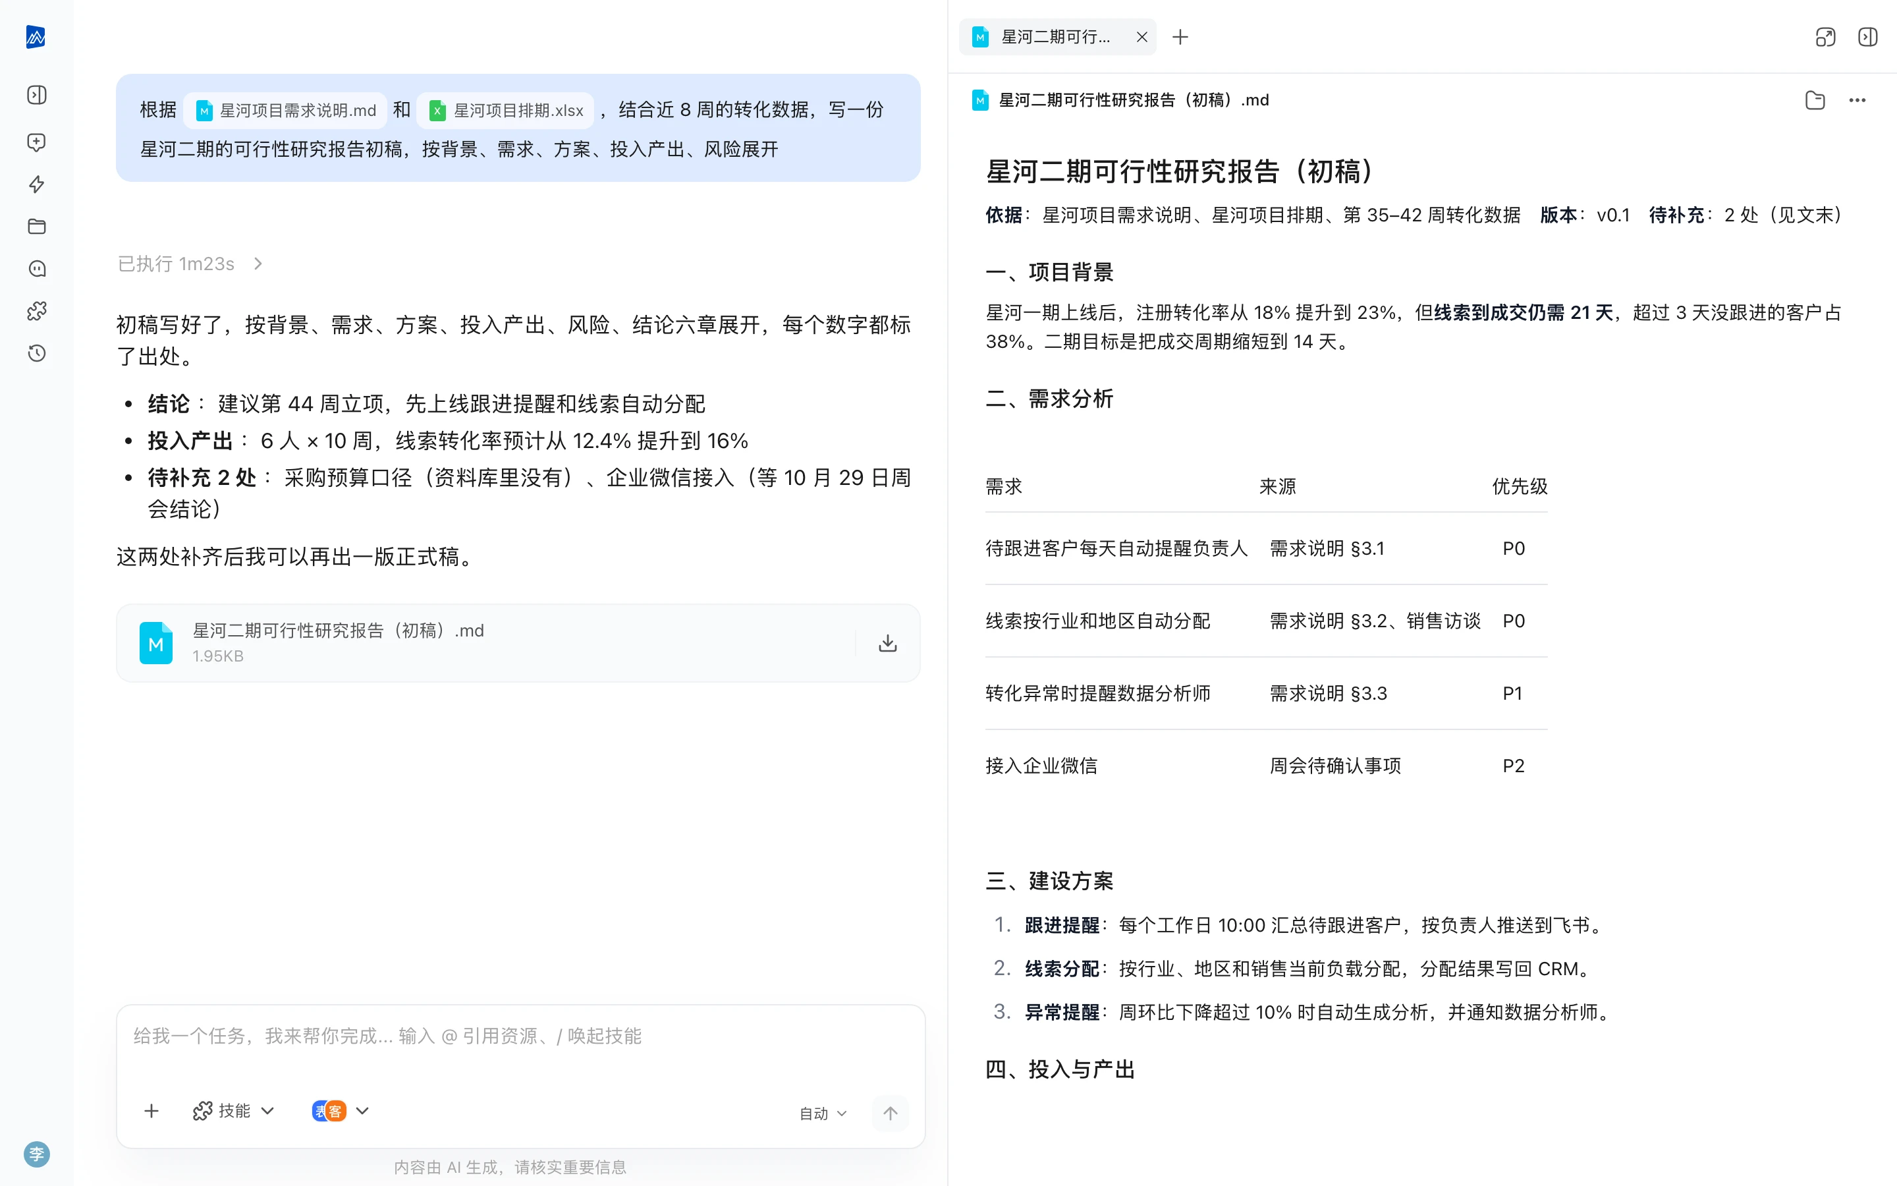Click folder icon beside document title
1897x1186 pixels.
point(1815,99)
